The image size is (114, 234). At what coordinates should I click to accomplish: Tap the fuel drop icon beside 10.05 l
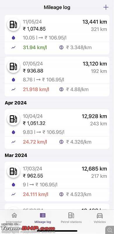[13, 38]
